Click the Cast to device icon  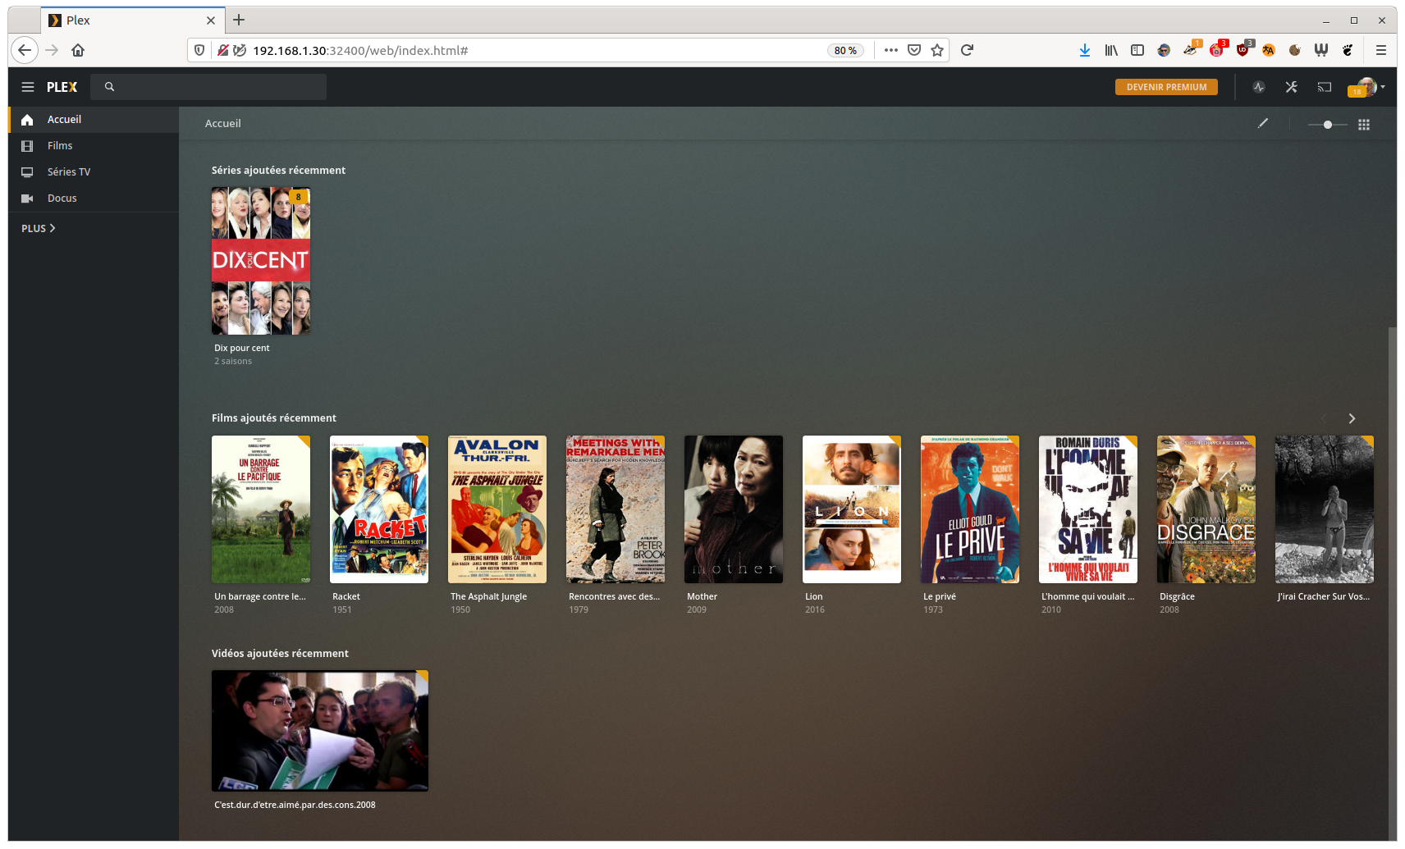coord(1325,87)
